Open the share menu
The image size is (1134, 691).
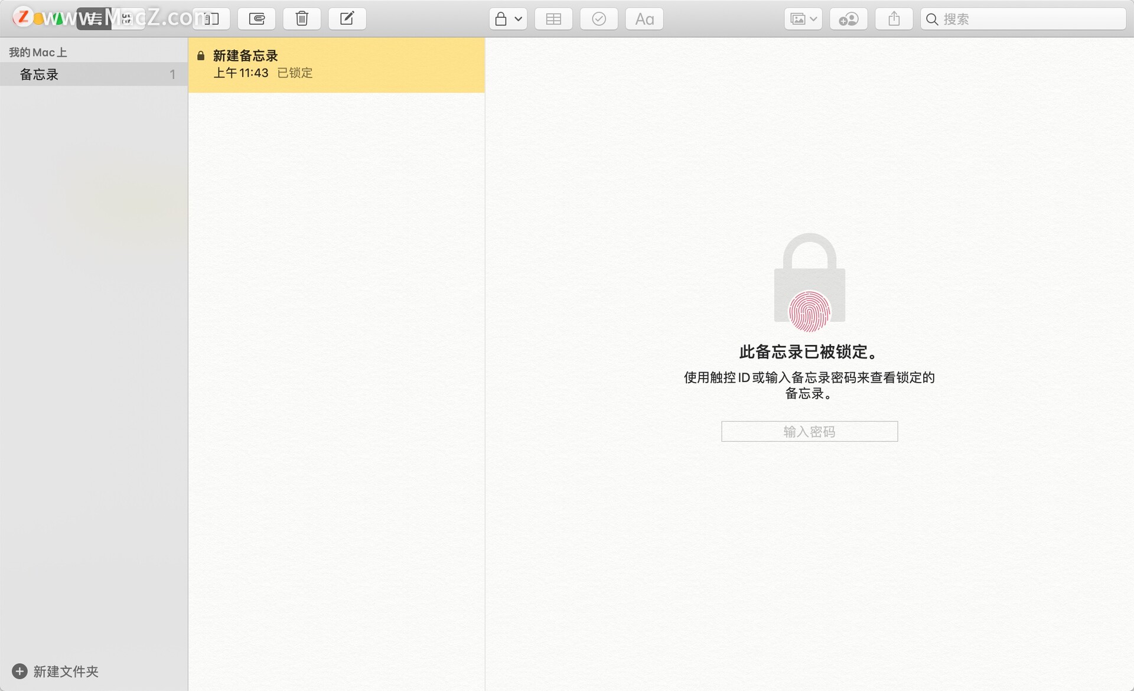[x=894, y=19]
